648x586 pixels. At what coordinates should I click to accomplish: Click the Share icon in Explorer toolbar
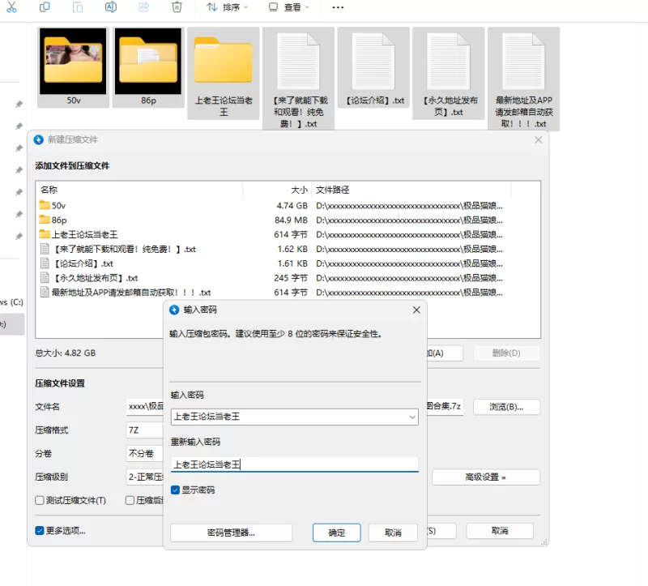coord(144,7)
